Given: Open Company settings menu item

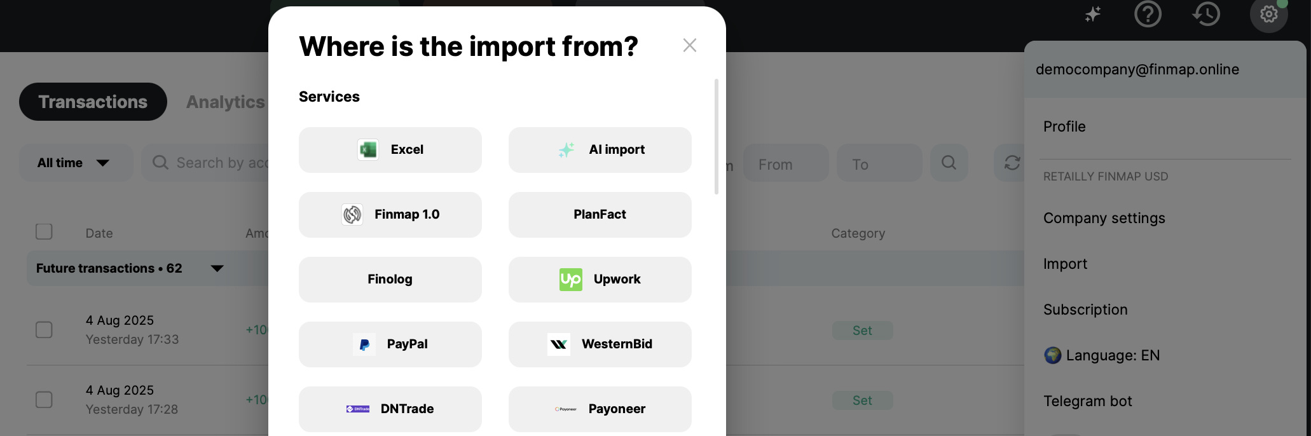Looking at the screenshot, I should 1104,218.
